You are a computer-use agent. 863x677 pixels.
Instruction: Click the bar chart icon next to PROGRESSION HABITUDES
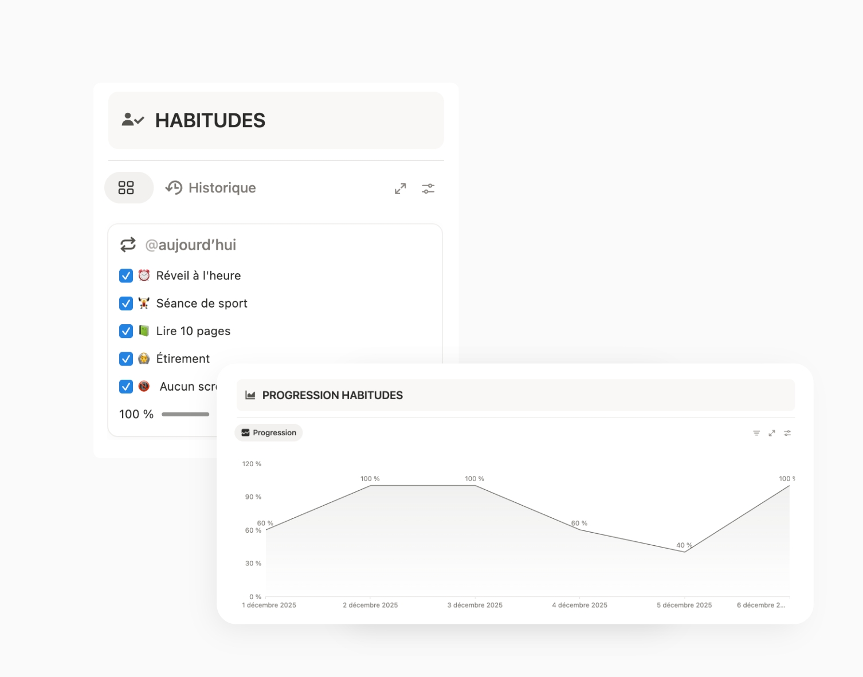click(250, 395)
